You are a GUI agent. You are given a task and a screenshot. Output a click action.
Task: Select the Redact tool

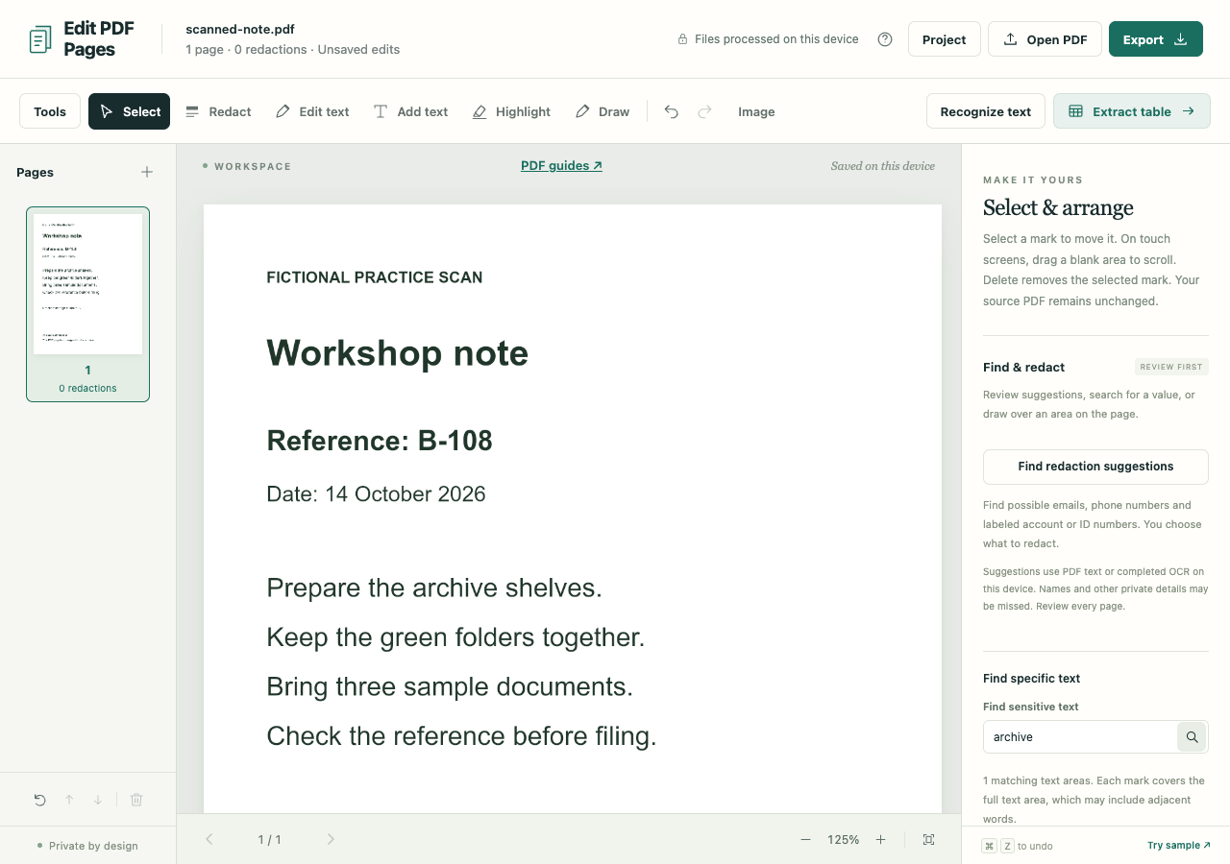point(218,111)
